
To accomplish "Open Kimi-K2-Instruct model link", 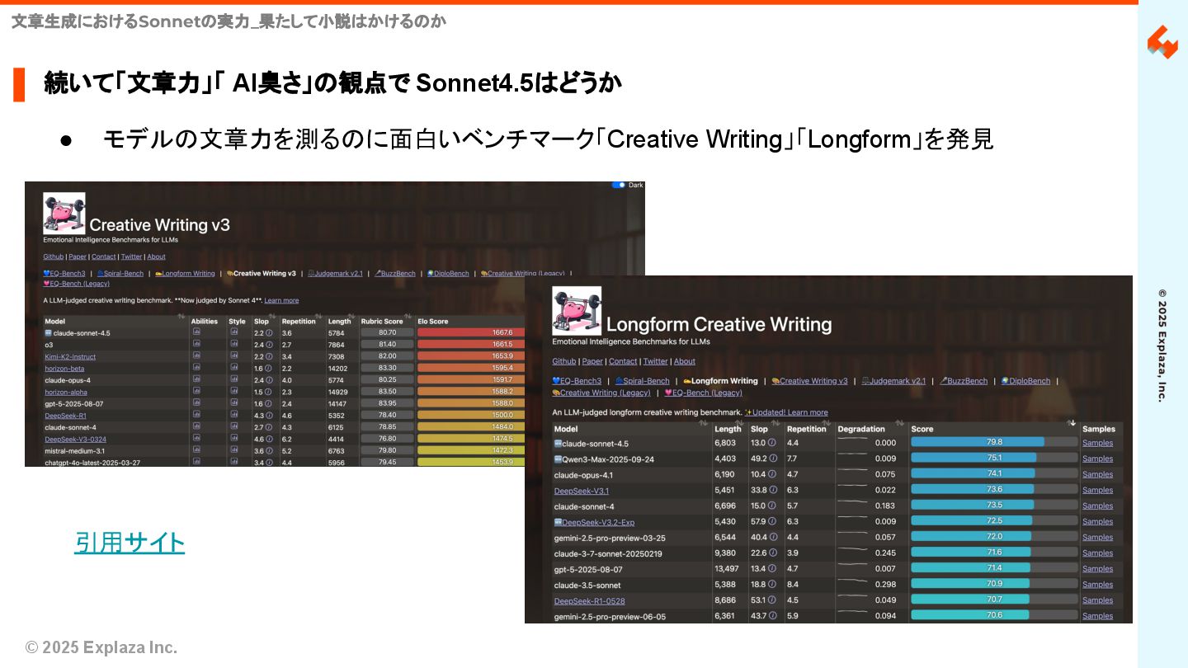I will tap(70, 356).
